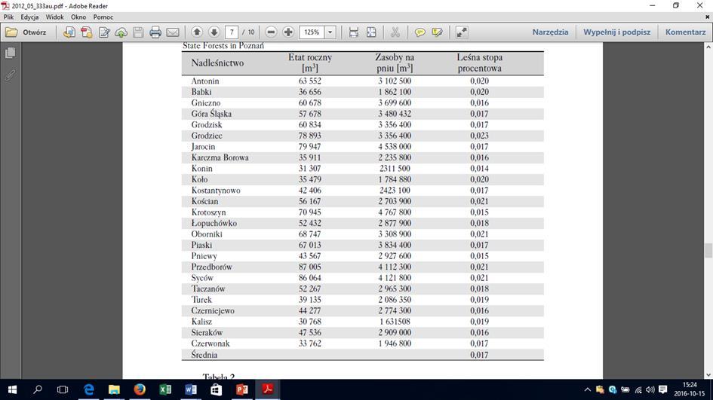Open the Edycja menu

pyautogui.click(x=29, y=17)
